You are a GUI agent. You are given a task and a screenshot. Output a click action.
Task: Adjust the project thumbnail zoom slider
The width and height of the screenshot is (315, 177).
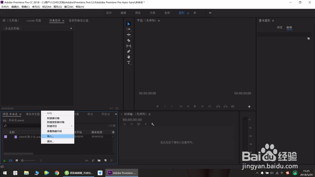click(28, 161)
